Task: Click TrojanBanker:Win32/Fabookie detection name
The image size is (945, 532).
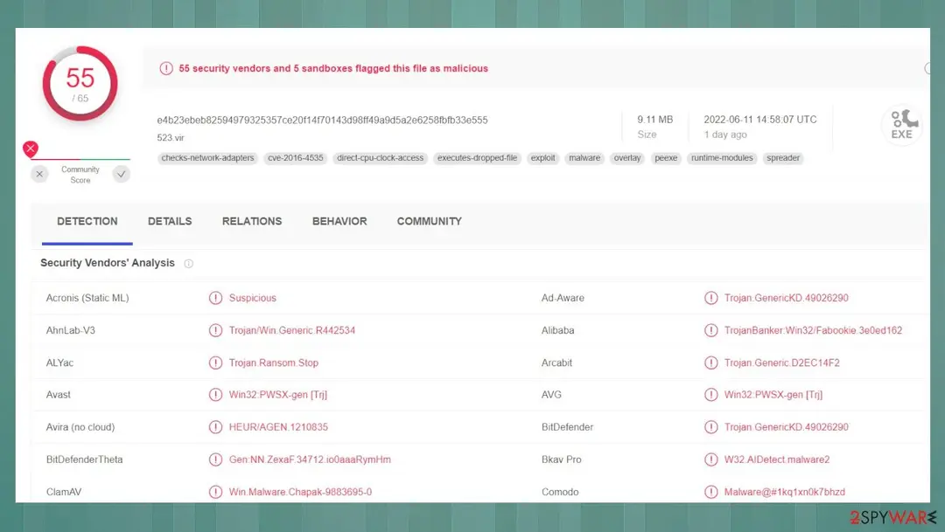Action: click(x=813, y=330)
